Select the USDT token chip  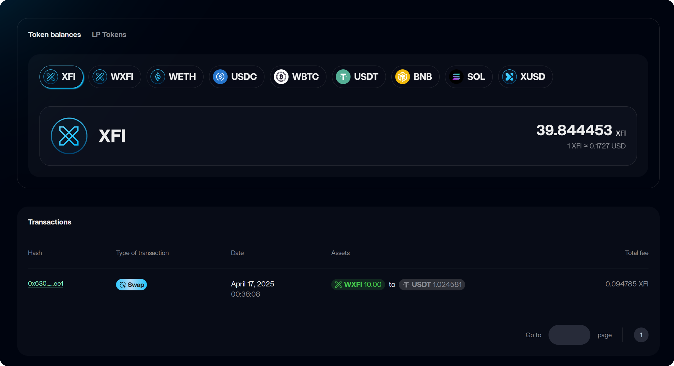[359, 77]
